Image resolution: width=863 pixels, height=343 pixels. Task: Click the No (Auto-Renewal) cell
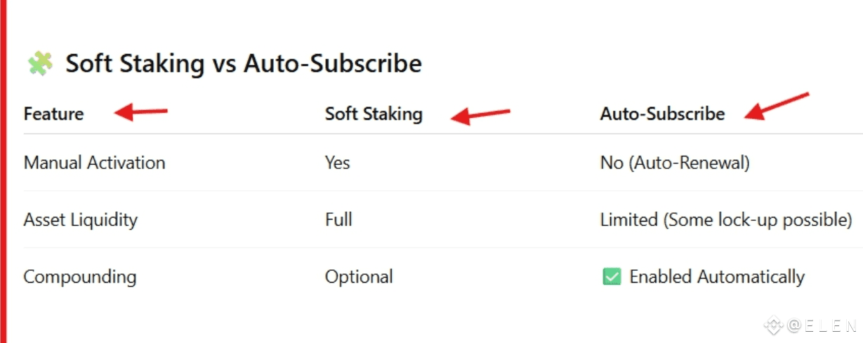click(x=675, y=163)
